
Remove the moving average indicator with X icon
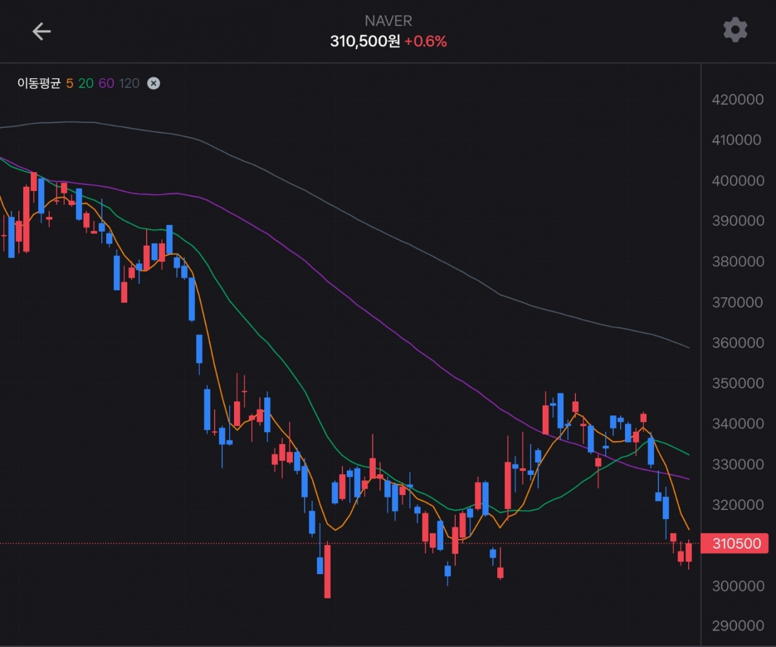point(154,83)
